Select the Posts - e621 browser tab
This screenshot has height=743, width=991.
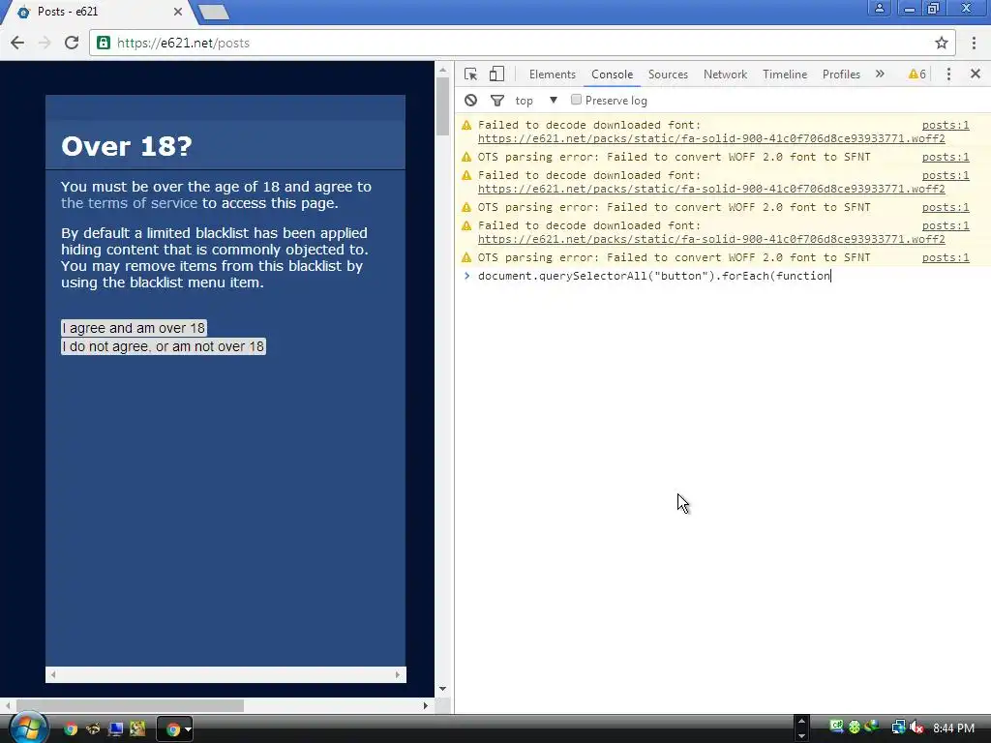pyautogui.click(x=95, y=12)
